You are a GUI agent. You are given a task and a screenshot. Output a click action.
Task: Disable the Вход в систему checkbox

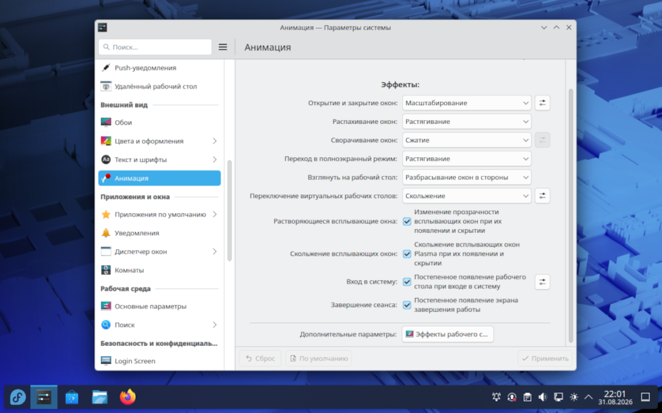pos(407,281)
